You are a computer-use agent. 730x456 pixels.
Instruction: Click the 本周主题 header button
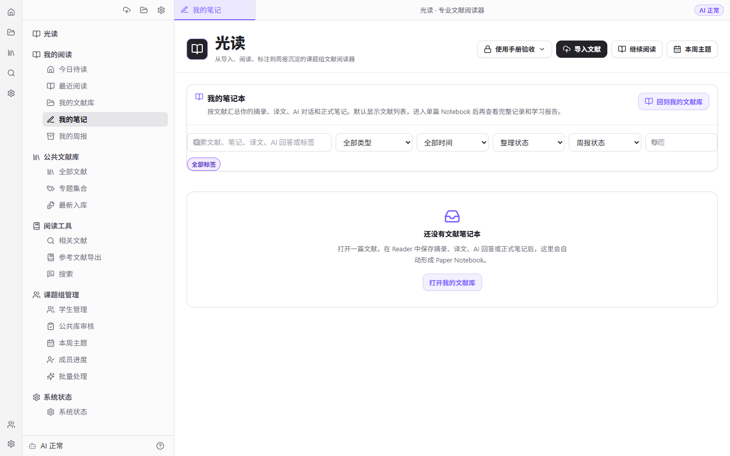click(x=692, y=49)
